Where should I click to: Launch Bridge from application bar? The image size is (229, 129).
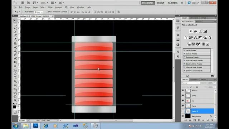23,3
